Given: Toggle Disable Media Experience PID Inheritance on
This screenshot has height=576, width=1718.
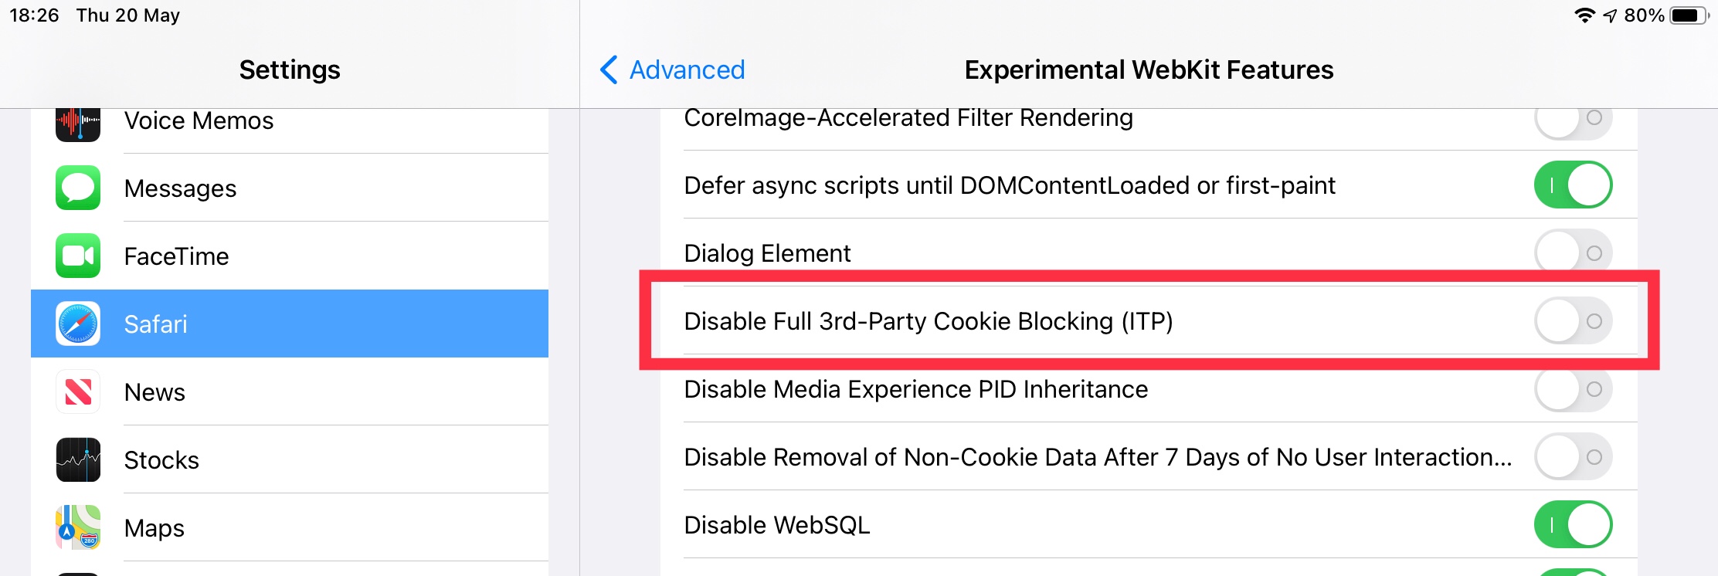Looking at the screenshot, I should [x=1574, y=390].
